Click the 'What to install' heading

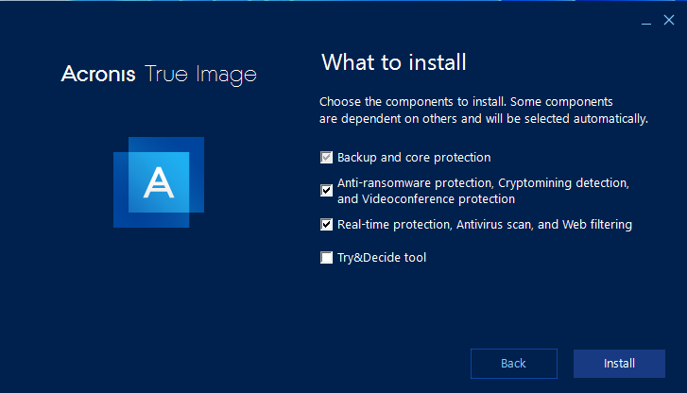pyautogui.click(x=393, y=64)
